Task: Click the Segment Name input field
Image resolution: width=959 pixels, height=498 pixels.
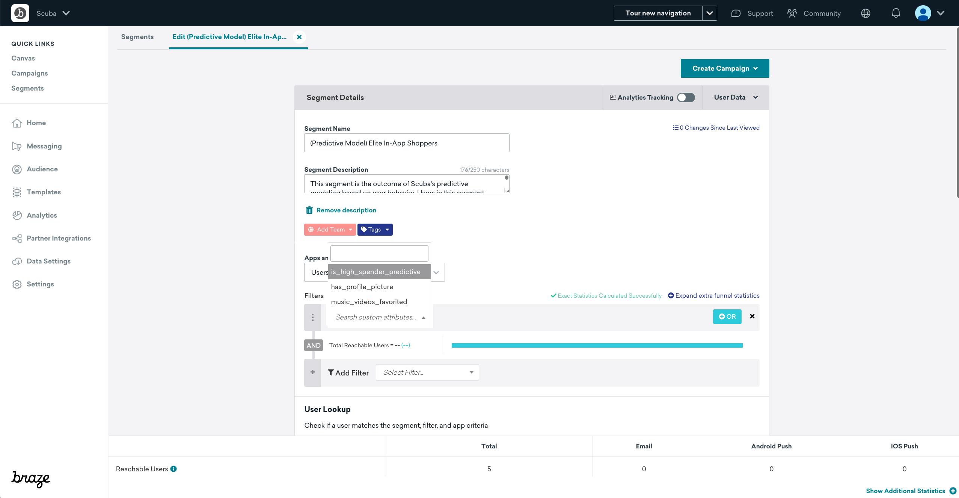Action: coord(407,143)
